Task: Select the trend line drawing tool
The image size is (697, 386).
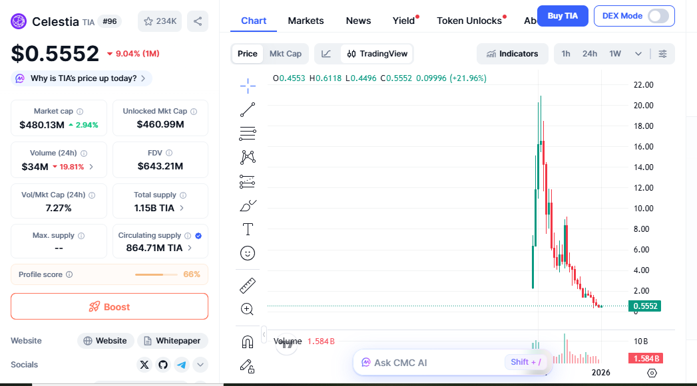Action: (x=248, y=110)
